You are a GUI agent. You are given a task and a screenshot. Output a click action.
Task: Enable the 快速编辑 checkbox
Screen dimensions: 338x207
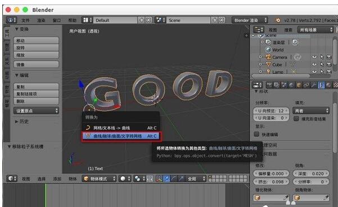pyautogui.click(x=256, y=134)
